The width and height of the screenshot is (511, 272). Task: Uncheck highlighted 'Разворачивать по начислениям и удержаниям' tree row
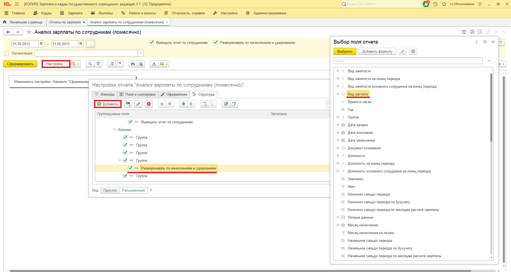130,168
